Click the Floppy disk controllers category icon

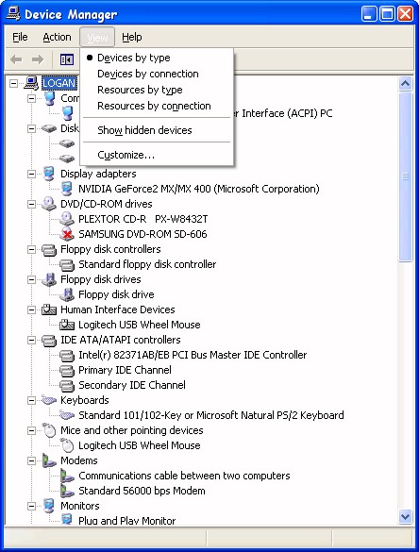coord(49,250)
